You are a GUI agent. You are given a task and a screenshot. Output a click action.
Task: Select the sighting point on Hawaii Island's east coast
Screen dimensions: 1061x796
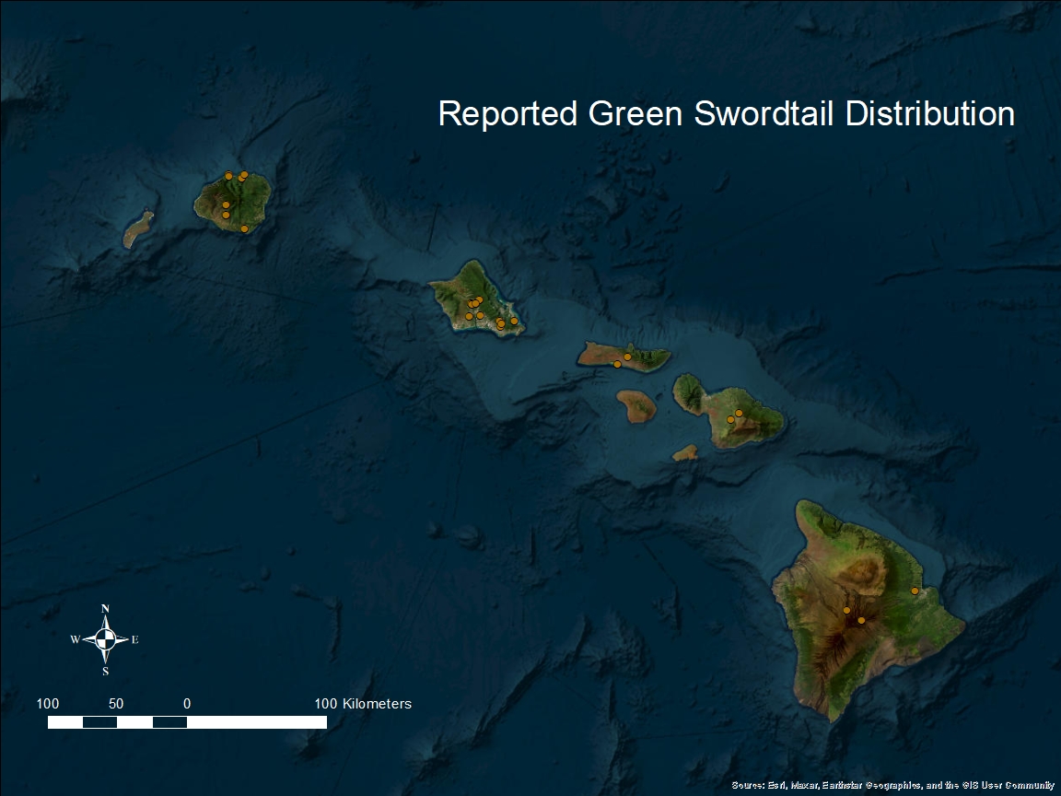coord(915,591)
